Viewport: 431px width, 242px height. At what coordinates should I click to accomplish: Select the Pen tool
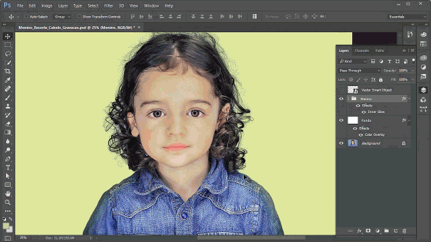point(7,159)
